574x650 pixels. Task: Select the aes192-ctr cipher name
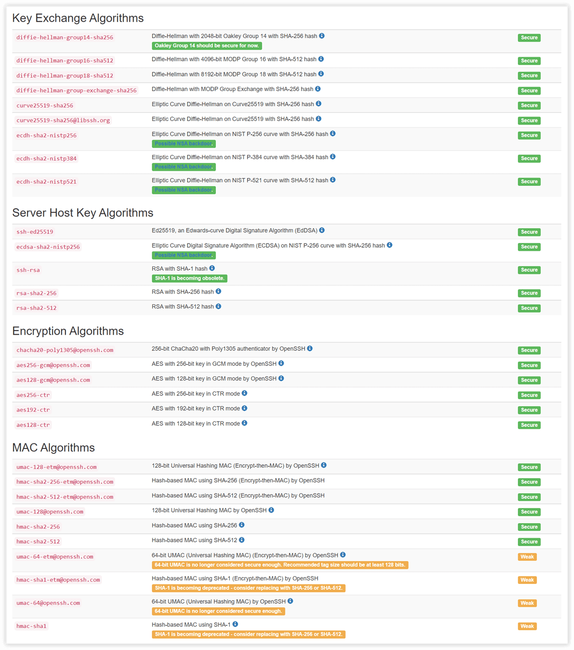(x=33, y=410)
